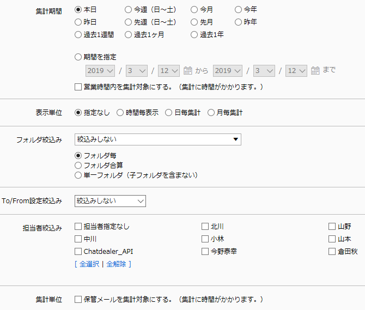Select the 昨日 radio button

click(78, 22)
